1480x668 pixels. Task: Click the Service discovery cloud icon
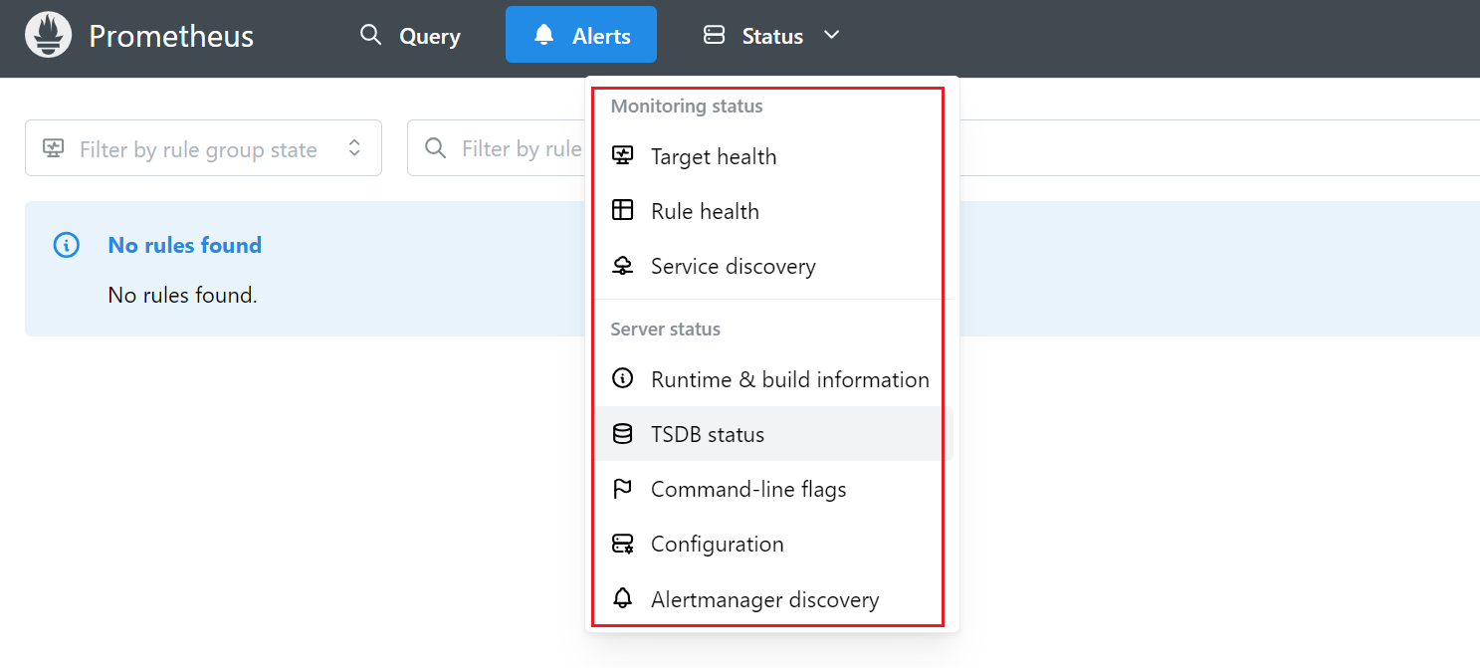(622, 265)
